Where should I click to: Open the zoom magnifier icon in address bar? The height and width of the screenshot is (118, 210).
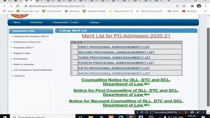click(x=178, y=6)
